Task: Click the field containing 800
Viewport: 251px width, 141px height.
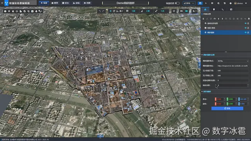Action: tap(233, 75)
